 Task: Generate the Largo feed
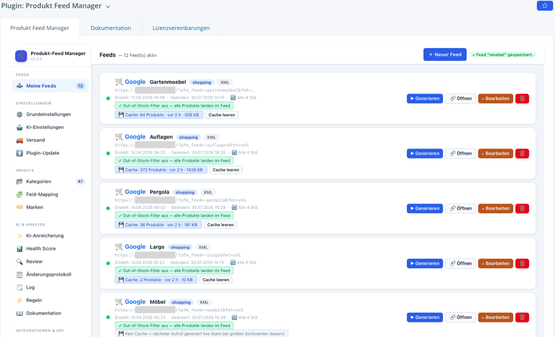pyautogui.click(x=425, y=263)
